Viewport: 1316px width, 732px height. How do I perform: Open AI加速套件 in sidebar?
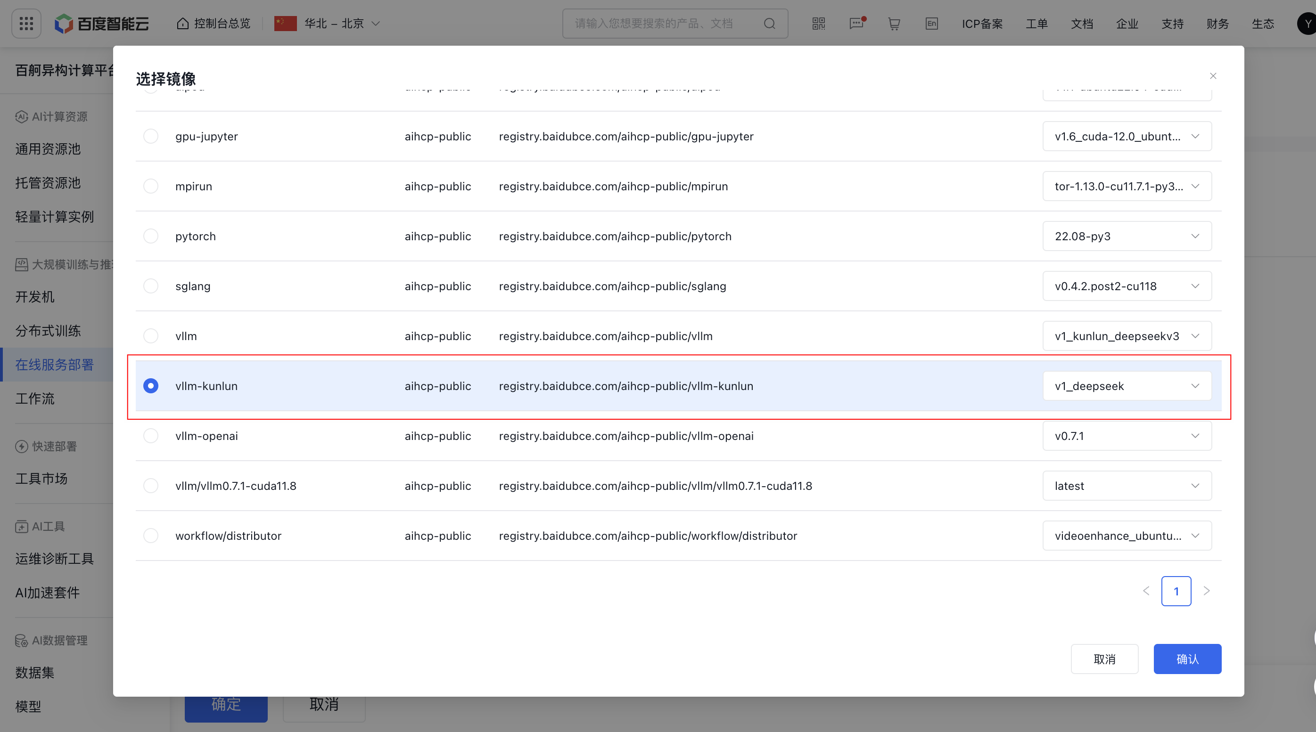[48, 592]
